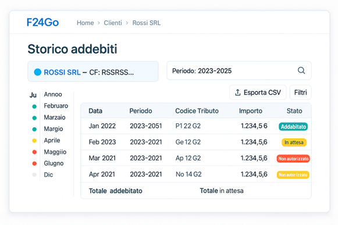The image size is (338, 225).
Task: Sort by Codice Tributo column header
Action: [197, 111]
